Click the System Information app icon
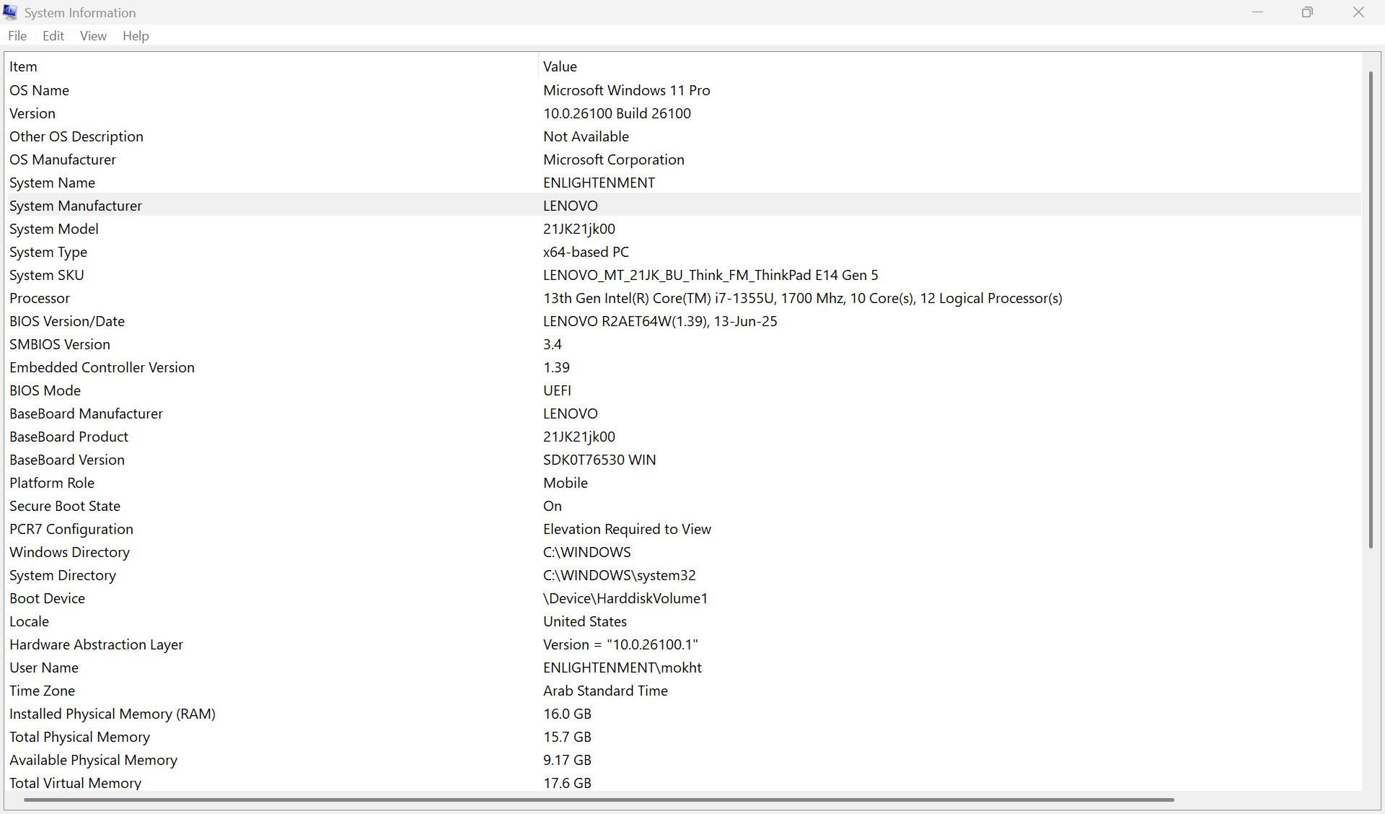 click(x=10, y=12)
